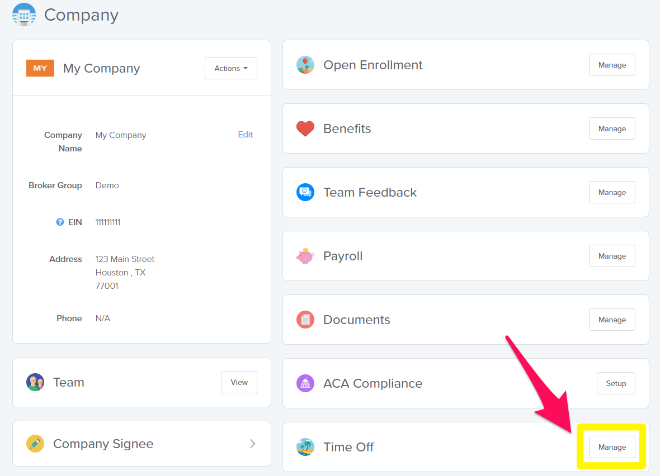Click the Payroll piggy bank icon

click(305, 256)
